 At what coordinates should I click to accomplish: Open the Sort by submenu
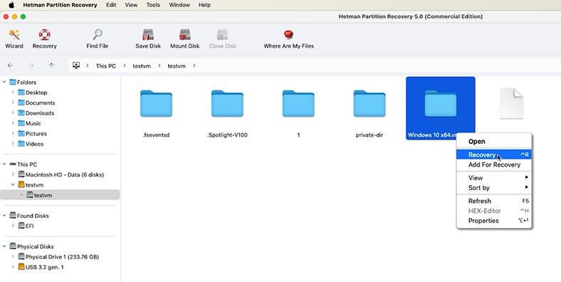[x=494, y=188]
